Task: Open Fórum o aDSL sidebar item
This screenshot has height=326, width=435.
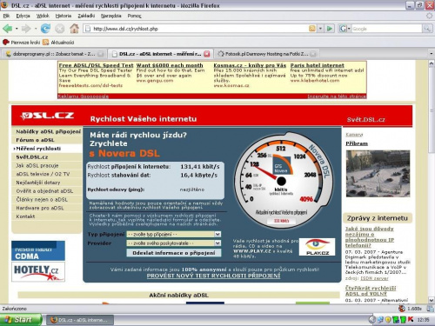Action: (35, 140)
